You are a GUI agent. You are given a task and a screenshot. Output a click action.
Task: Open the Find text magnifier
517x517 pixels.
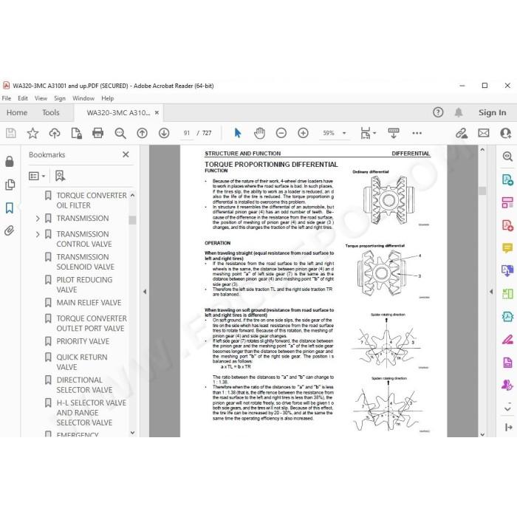point(120,133)
